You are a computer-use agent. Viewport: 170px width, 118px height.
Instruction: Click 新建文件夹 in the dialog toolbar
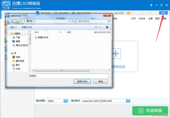[x=27, y=27]
